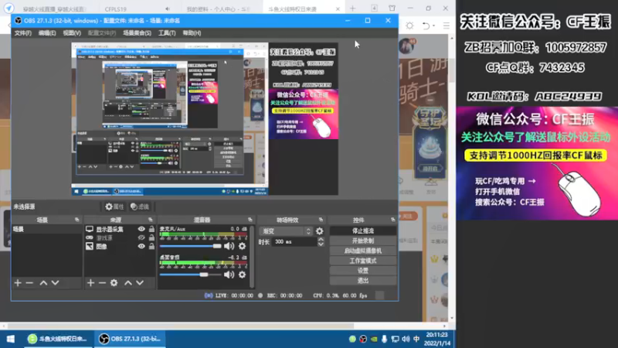Screen dimensions: 618x348
Task: Open the 场景集合(S) menu
Action: pos(137,33)
